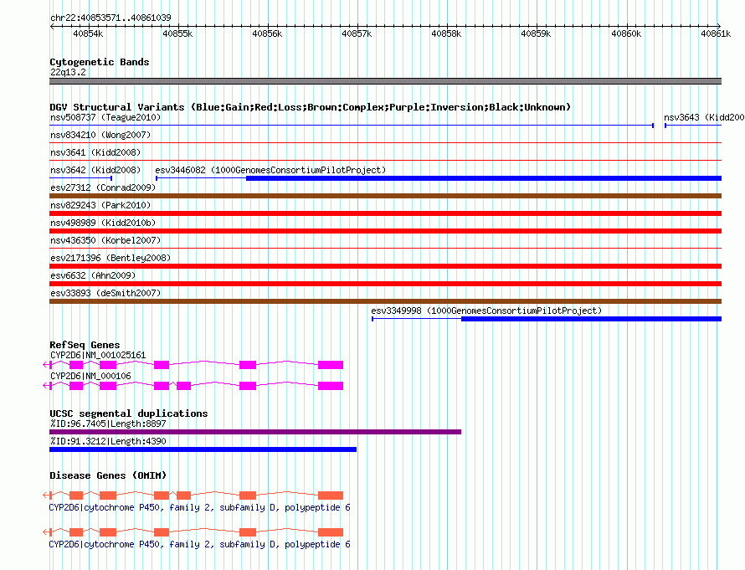Click the purple segmental duplication bar
Viewport: 745px width, 570px height.
click(255, 432)
